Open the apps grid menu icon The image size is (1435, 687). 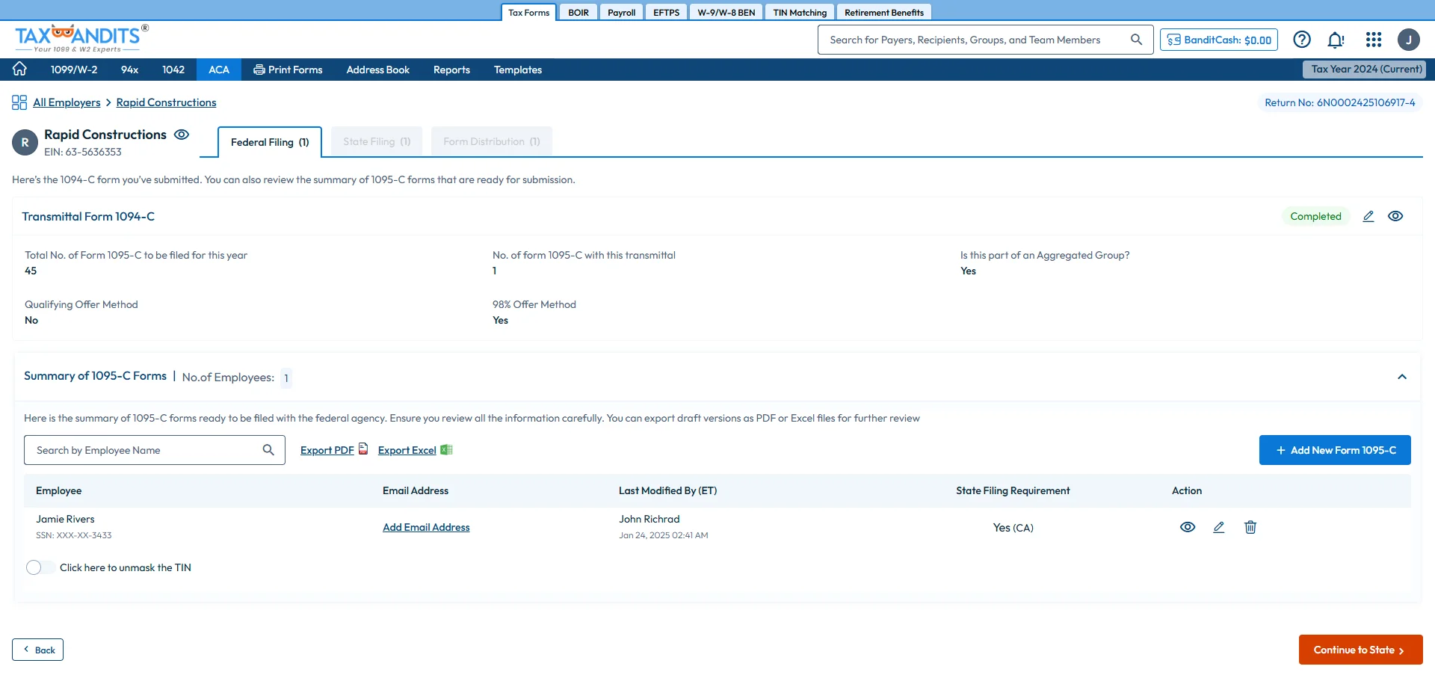[x=1374, y=40]
